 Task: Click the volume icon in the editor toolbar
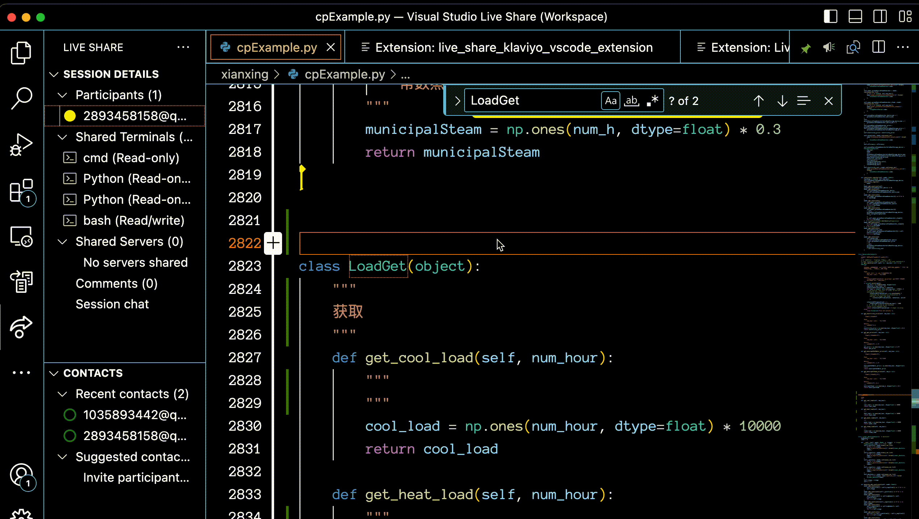point(829,47)
